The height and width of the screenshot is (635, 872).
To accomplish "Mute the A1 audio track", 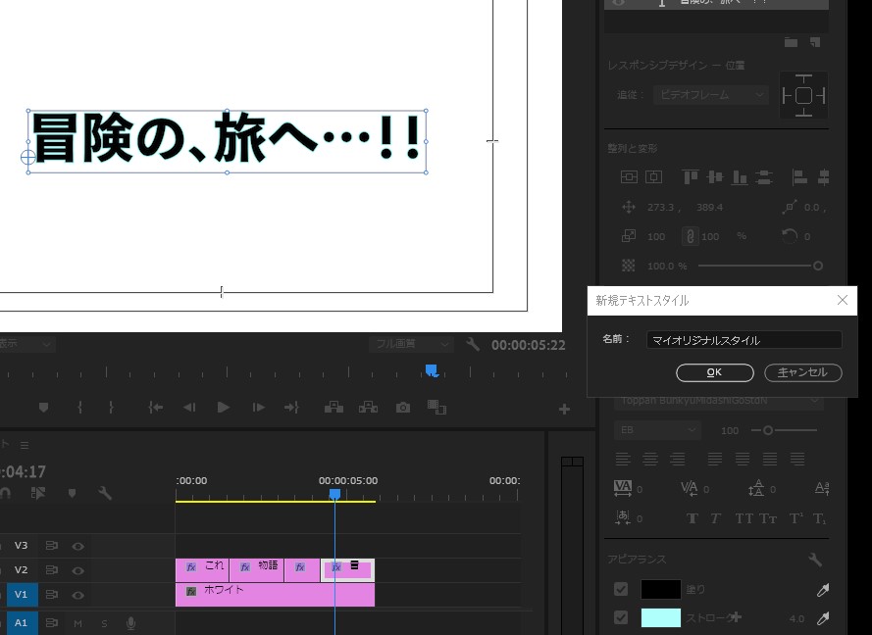I will pyautogui.click(x=77, y=622).
